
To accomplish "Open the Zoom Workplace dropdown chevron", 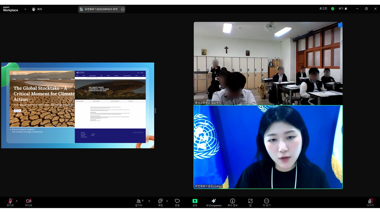I will (25, 9).
